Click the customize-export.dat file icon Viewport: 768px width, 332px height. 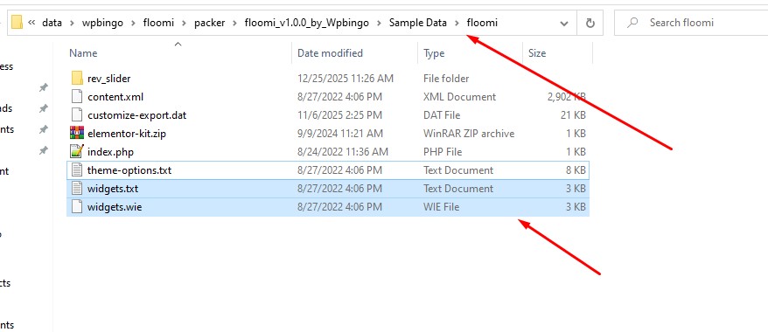(77, 115)
